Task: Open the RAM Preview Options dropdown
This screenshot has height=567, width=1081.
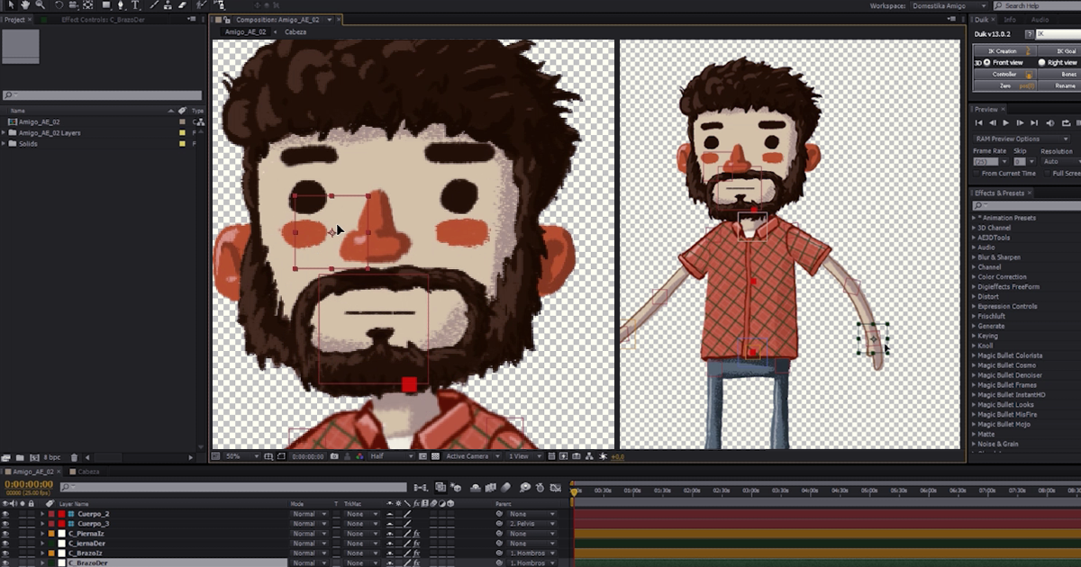Action: point(1021,139)
